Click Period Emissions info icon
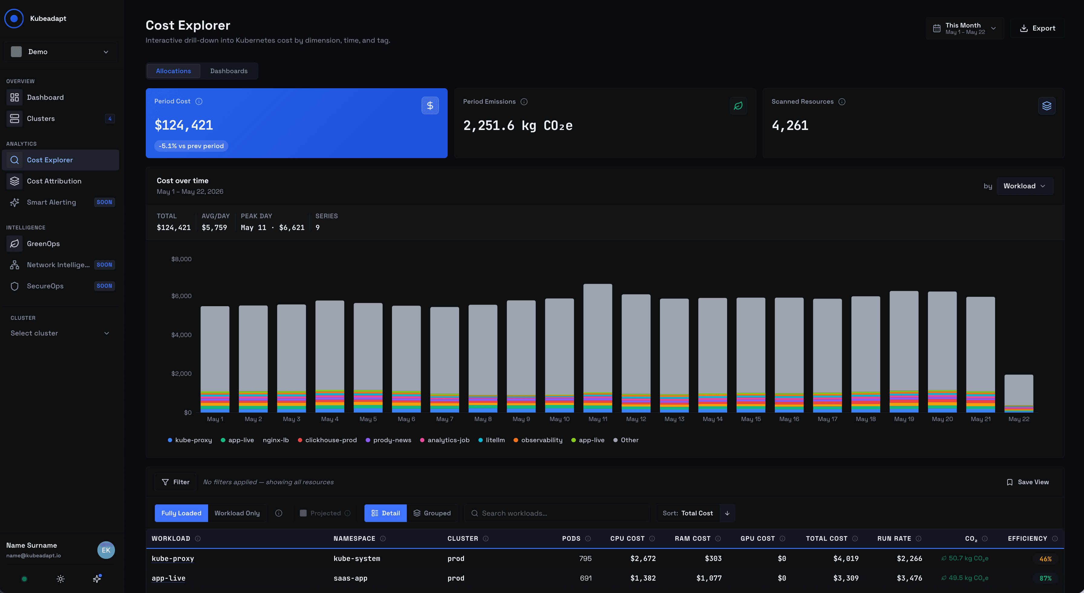Viewport: 1084px width, 593px height. pos(524,102)
